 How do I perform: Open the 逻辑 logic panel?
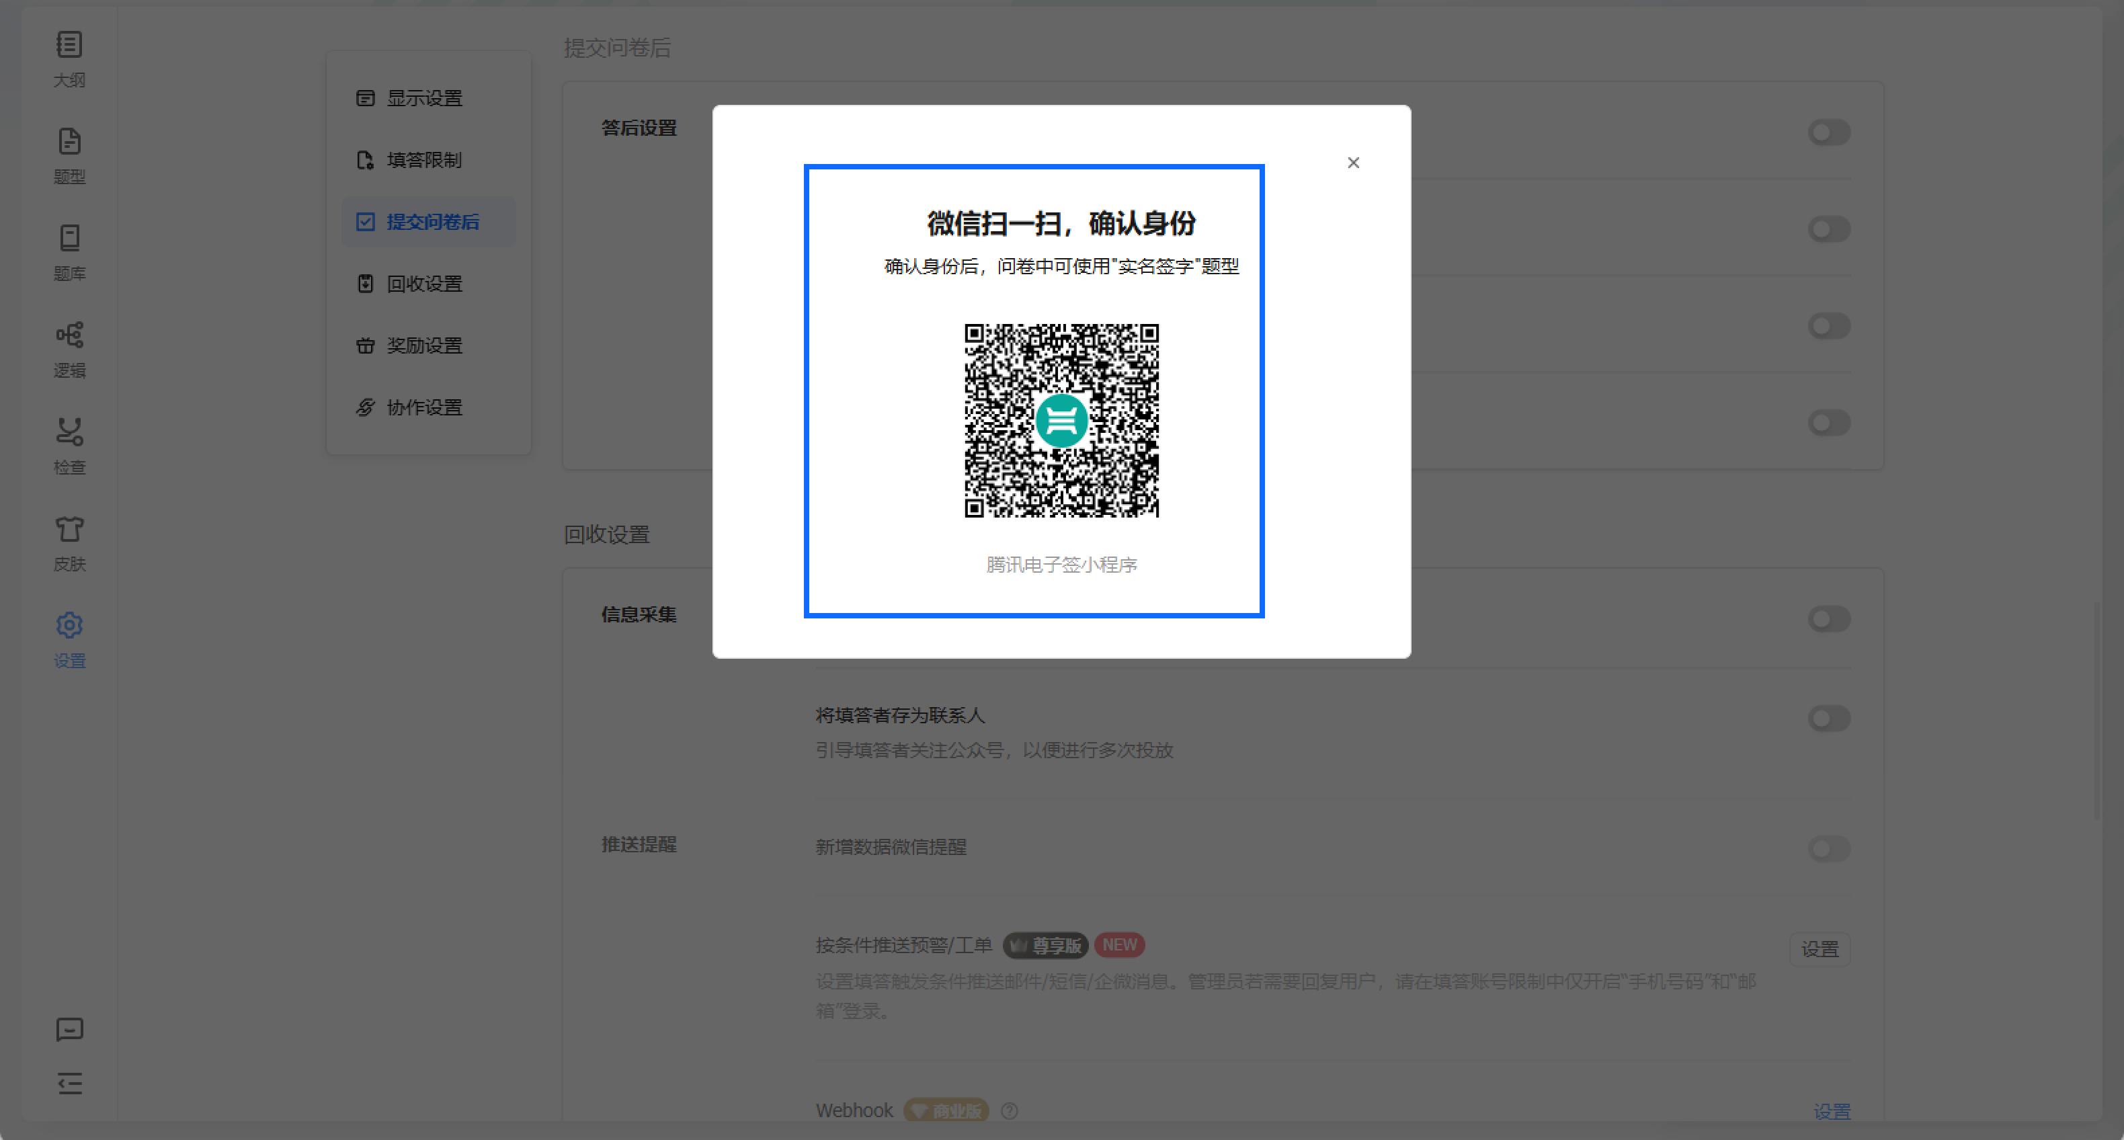tap(69, 350)
